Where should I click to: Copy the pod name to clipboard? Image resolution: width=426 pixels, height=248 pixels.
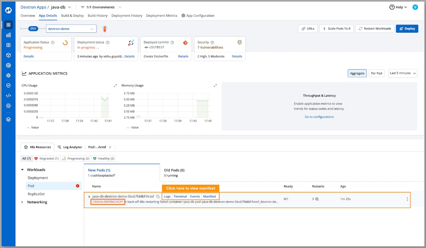click(x=158, y=196)
